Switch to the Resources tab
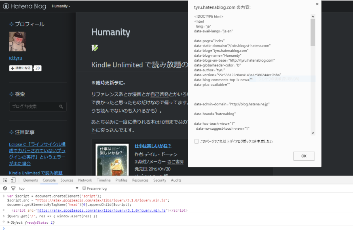 pyautogui.click(x=140, y=180)
